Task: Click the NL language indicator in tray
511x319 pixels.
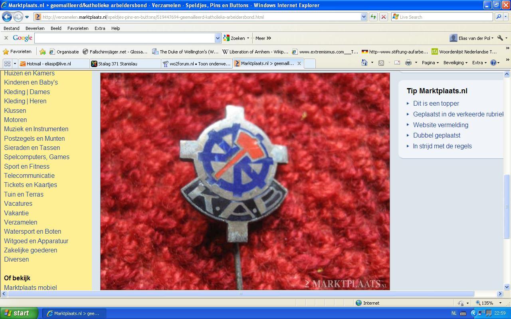Action: point(454,313)
